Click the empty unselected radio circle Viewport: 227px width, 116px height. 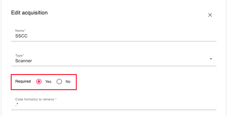59,82
